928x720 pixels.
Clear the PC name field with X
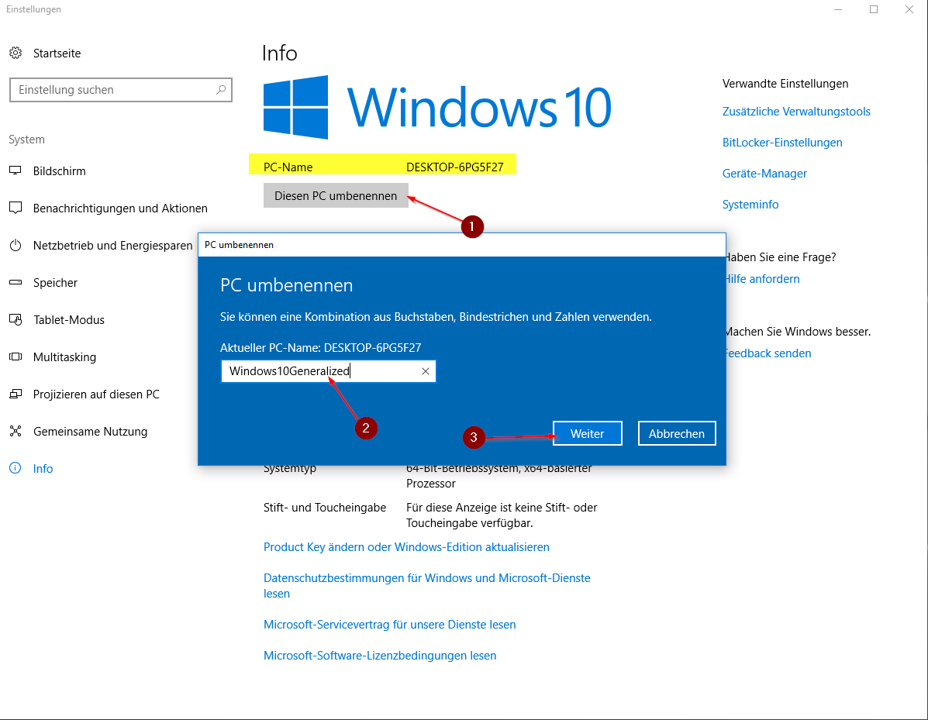[425, 371]
